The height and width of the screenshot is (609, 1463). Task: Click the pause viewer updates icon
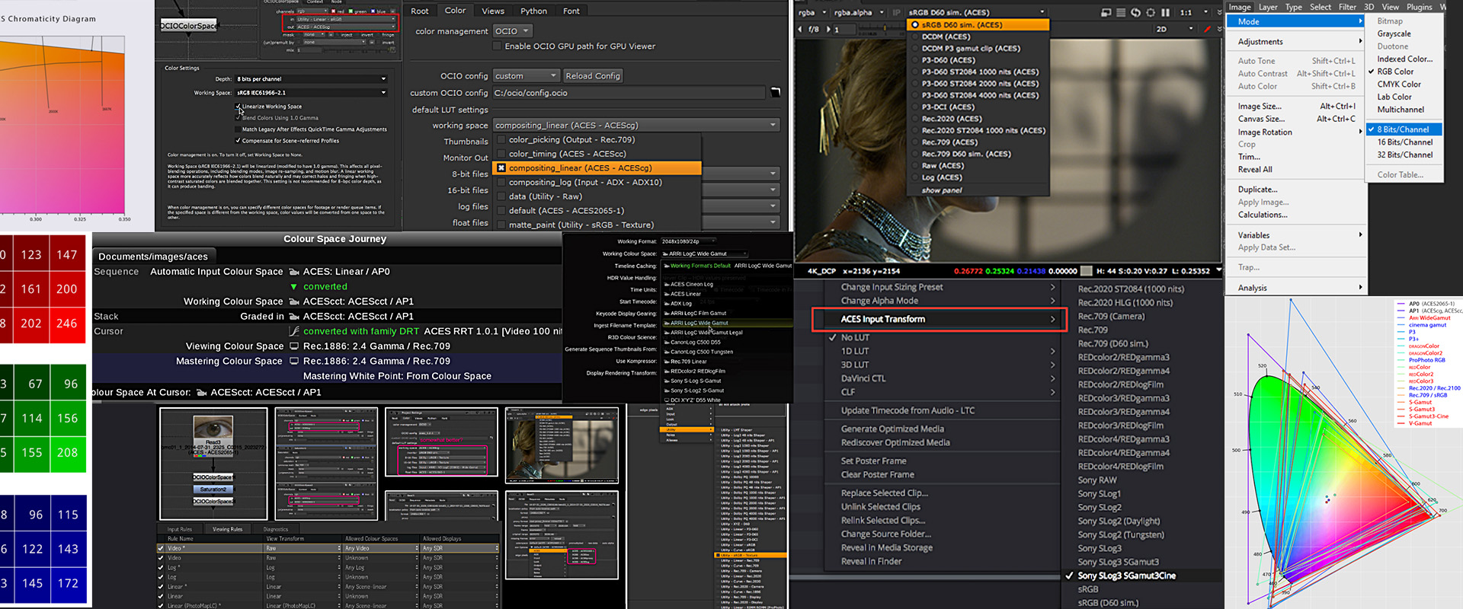pyautogui.click(x=1165, y=12)
